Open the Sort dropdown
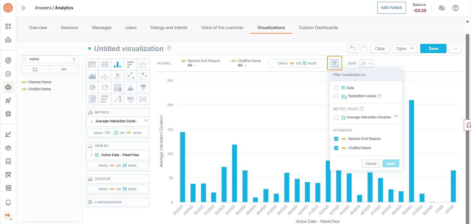The height and width of the screenshot is (224, 471). pos(366,63)
